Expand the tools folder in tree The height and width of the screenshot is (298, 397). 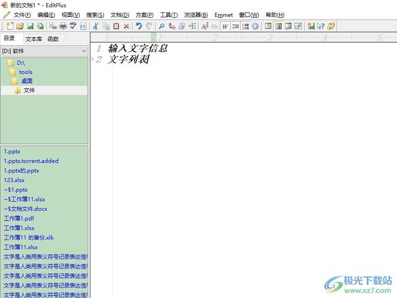(26, 72)
